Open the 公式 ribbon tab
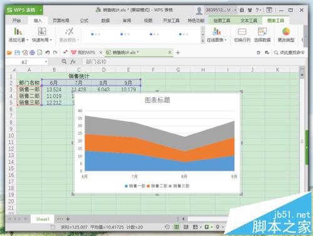Image resolution: width=313 pixels, height=236 pixels. 84,21
